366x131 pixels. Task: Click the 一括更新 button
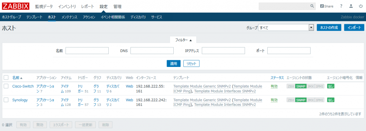85,125
